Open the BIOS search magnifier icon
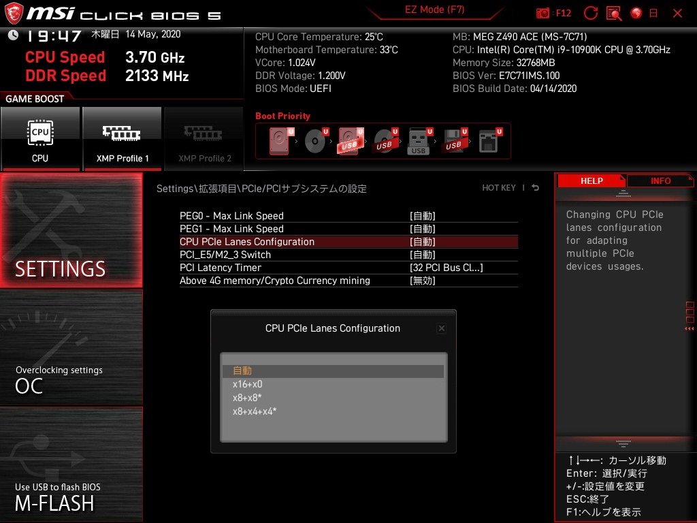Screen dimensions: 697x523 pyautogui.click(x=614, y=14)
